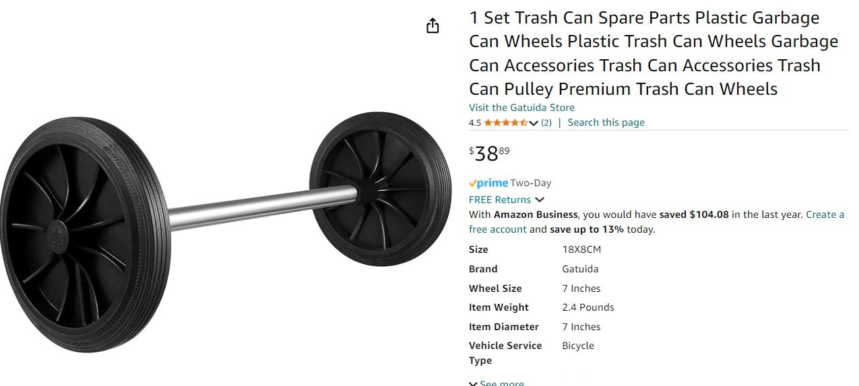
Task: Visit the Gatuida Store link
Action: coord(521,108)
